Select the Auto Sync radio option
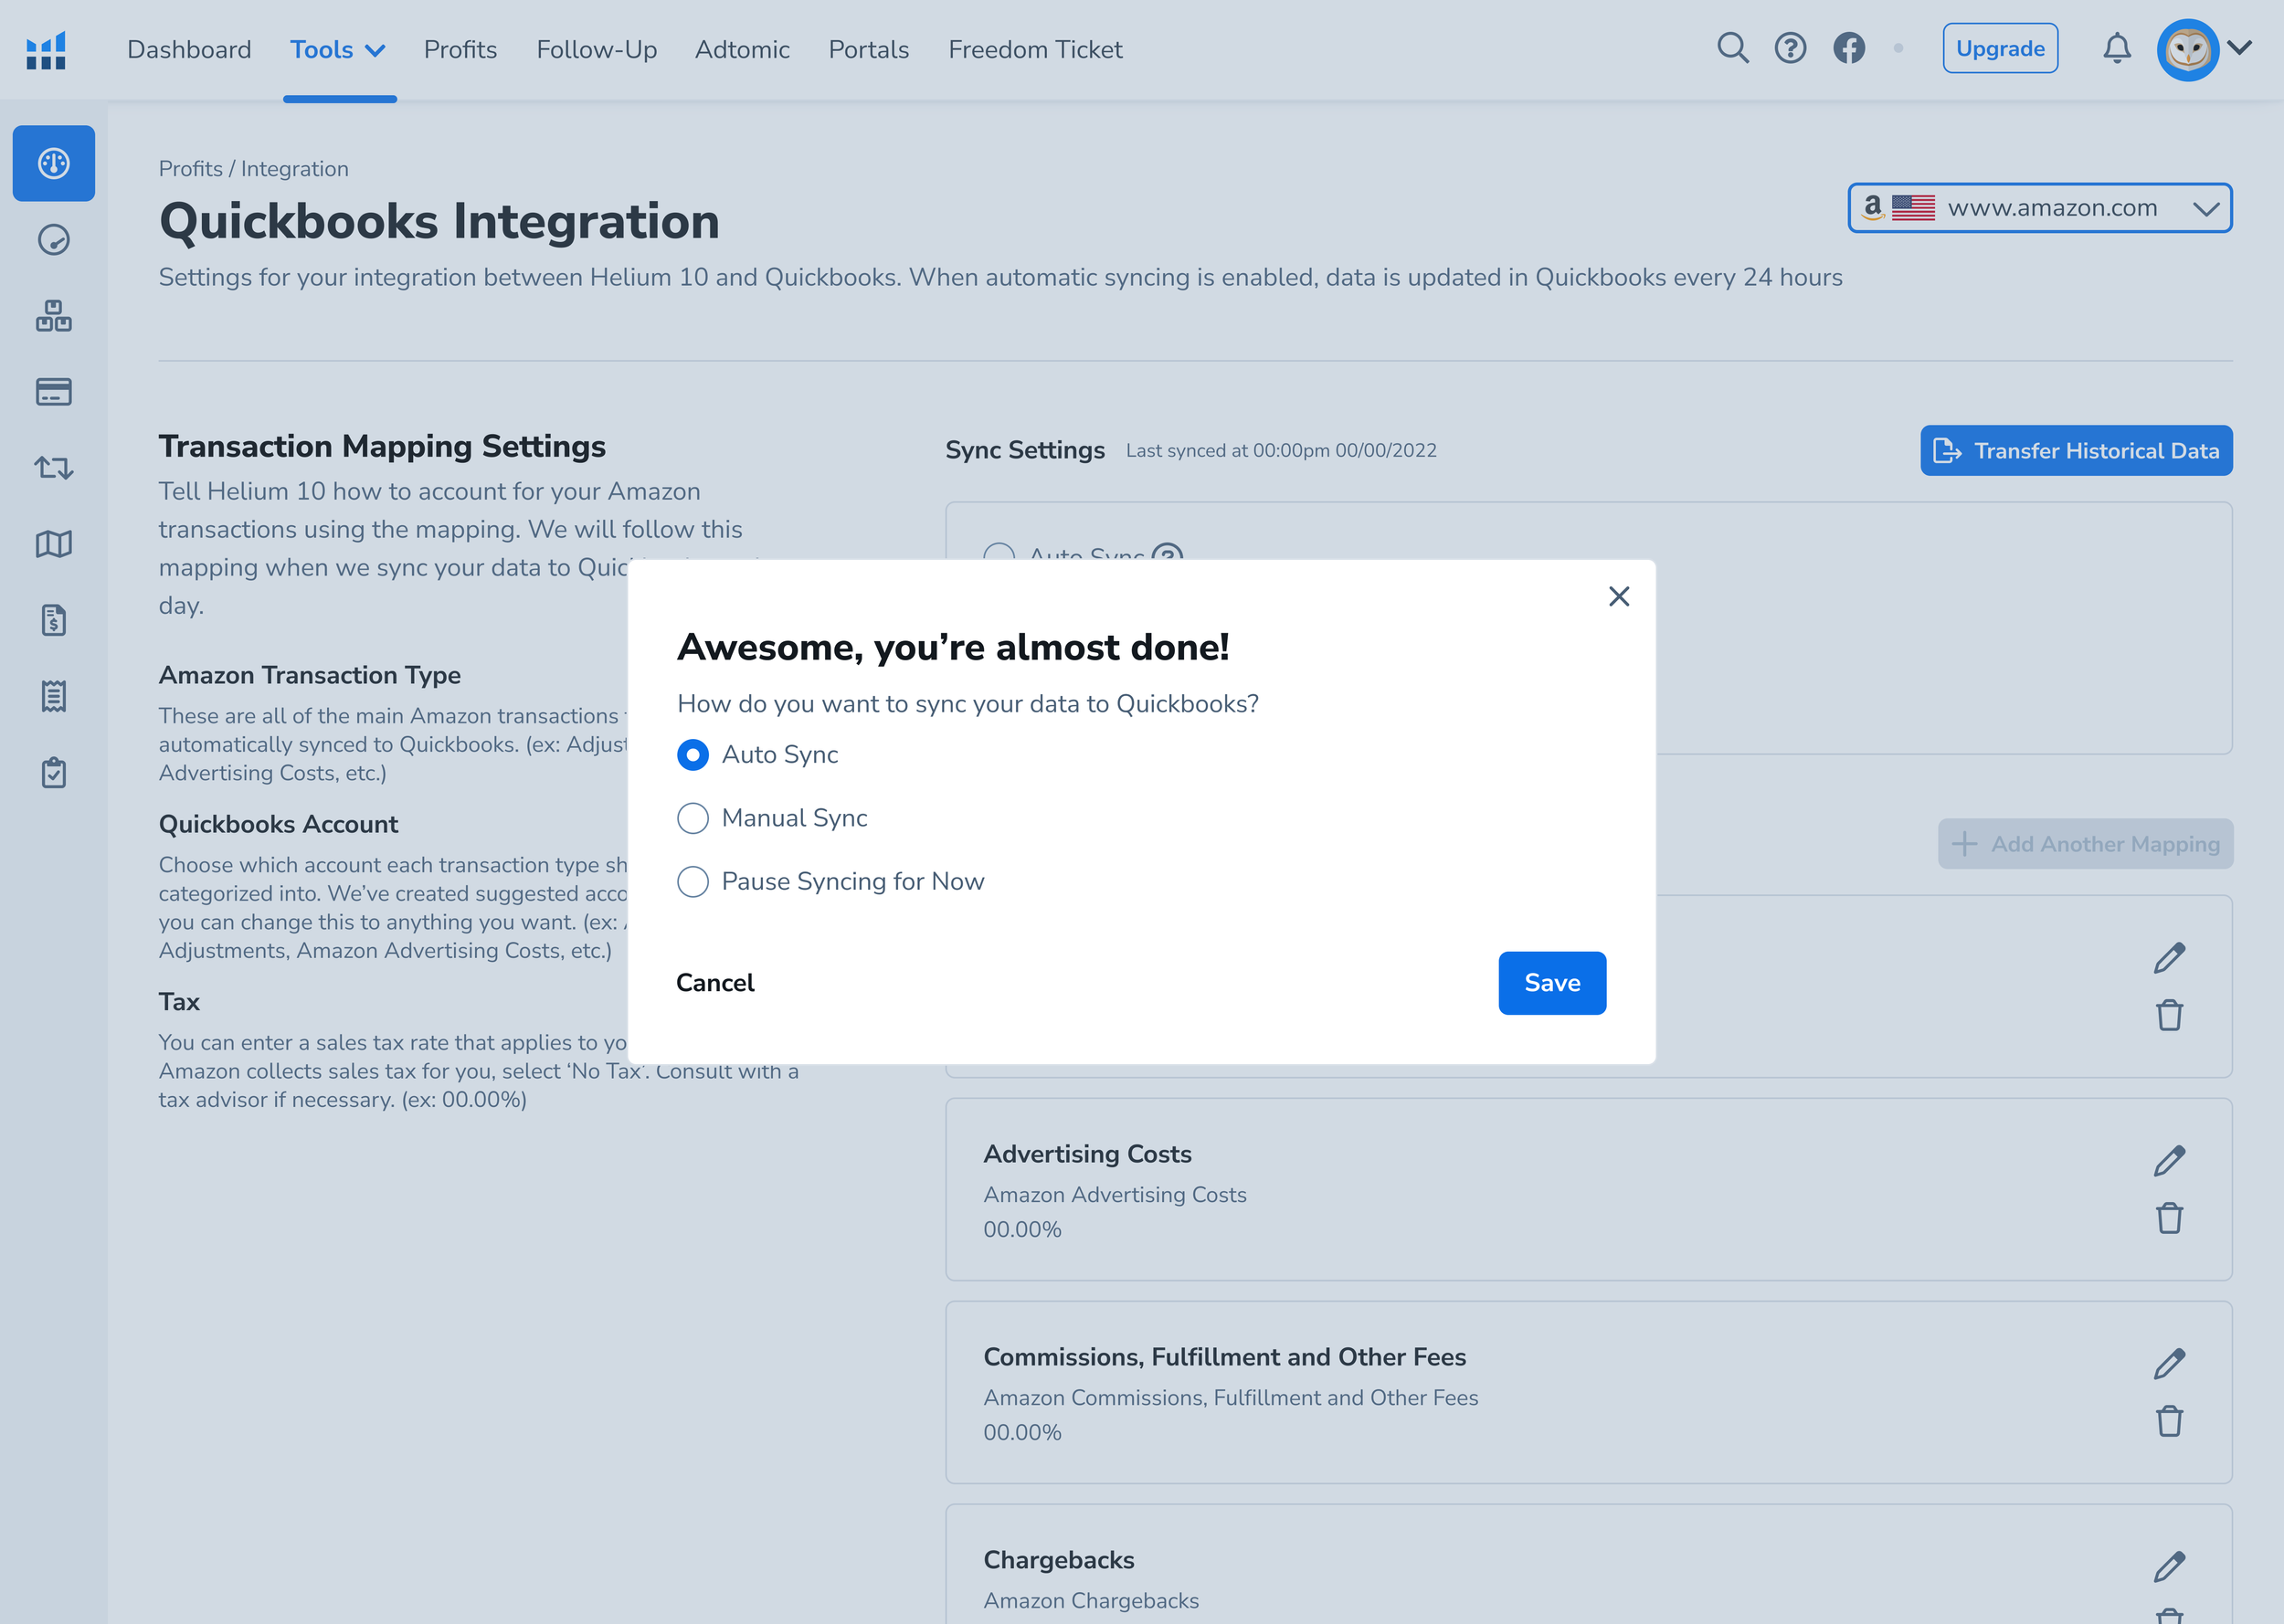Viewport: 2284px width, 1624px height. (x=693, y=755)
